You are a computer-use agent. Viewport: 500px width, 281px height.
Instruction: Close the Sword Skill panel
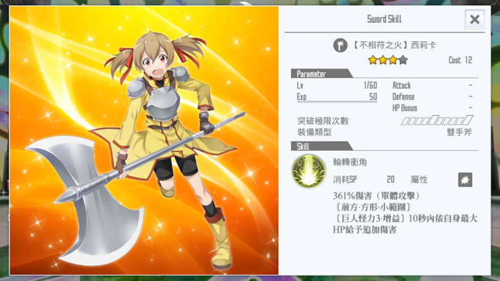coord(474,19)
